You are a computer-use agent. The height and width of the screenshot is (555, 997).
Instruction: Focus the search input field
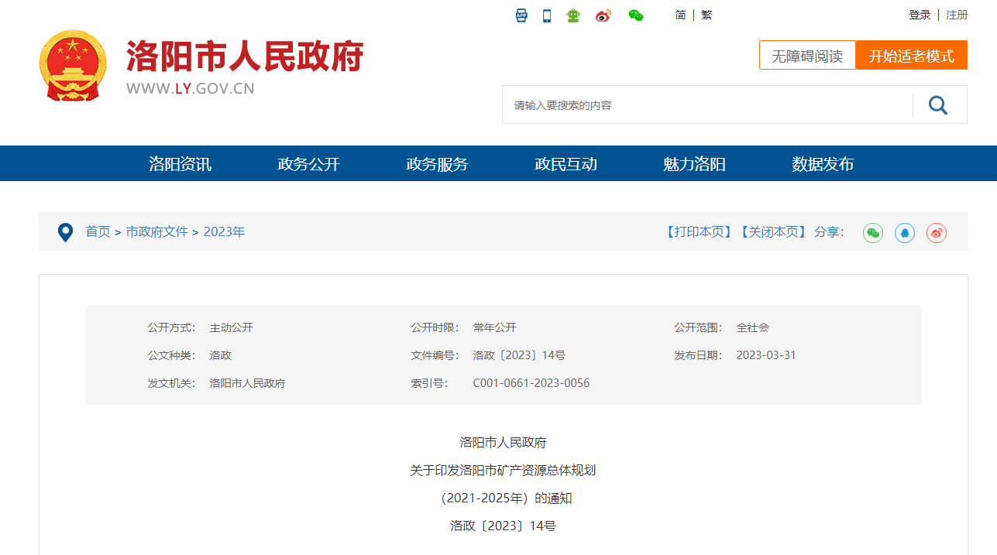[x=708, y=104]
